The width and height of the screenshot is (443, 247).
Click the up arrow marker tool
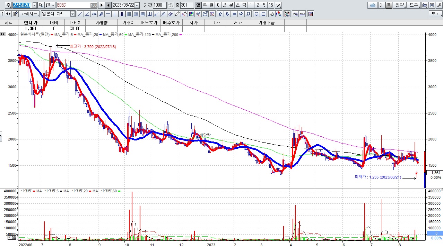tap(220, 14)
